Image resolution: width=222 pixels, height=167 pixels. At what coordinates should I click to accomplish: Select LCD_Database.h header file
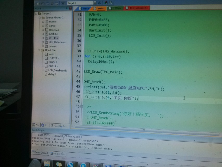tap(57, 70)
